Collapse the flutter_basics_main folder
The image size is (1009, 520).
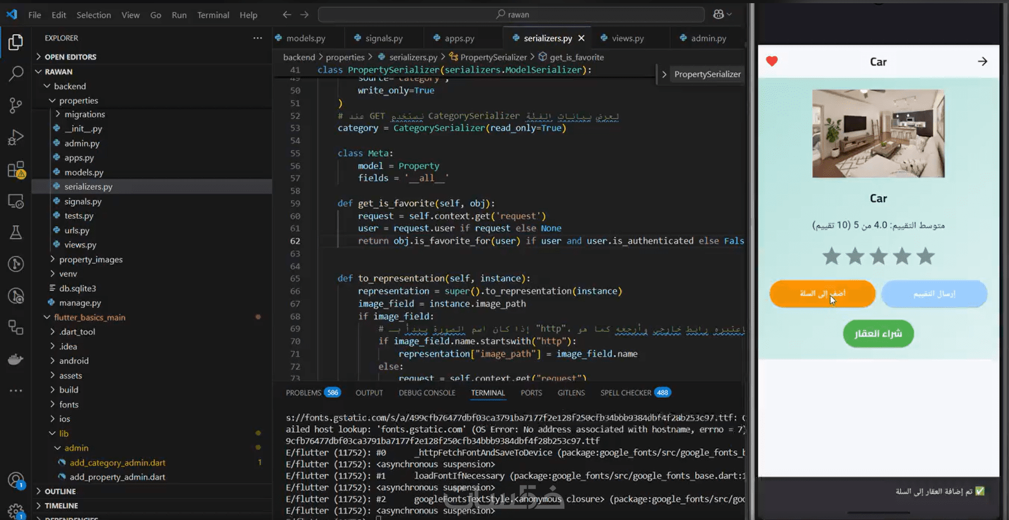click(x=89, y=317)
